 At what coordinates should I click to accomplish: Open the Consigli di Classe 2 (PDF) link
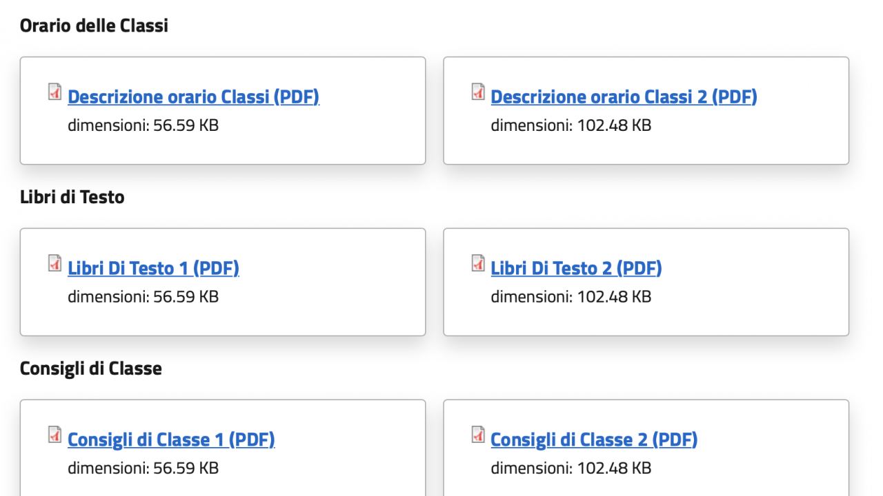[594, 440]
